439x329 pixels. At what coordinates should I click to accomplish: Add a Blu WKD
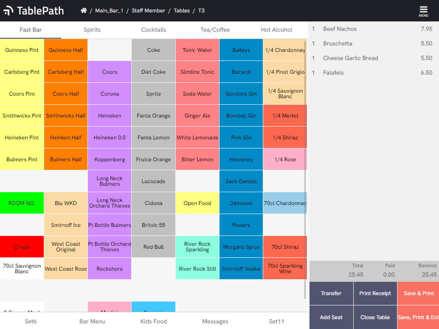tap(66, 203)
